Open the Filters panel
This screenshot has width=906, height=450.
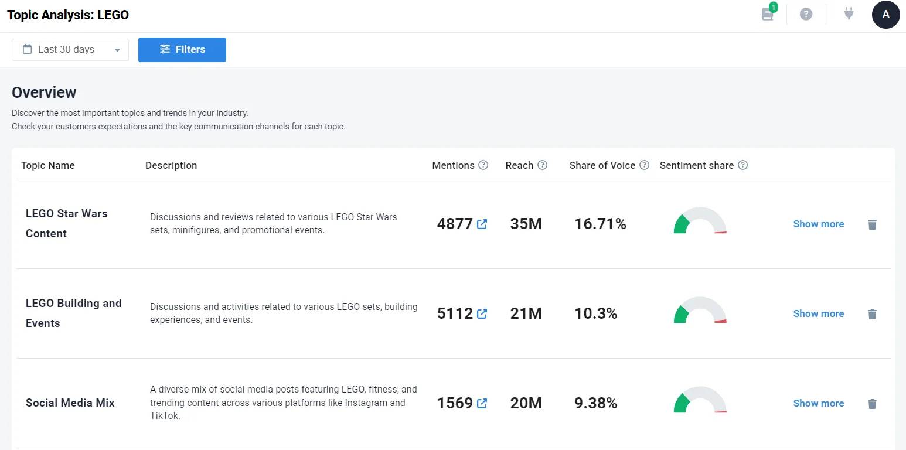click(182, 49)
